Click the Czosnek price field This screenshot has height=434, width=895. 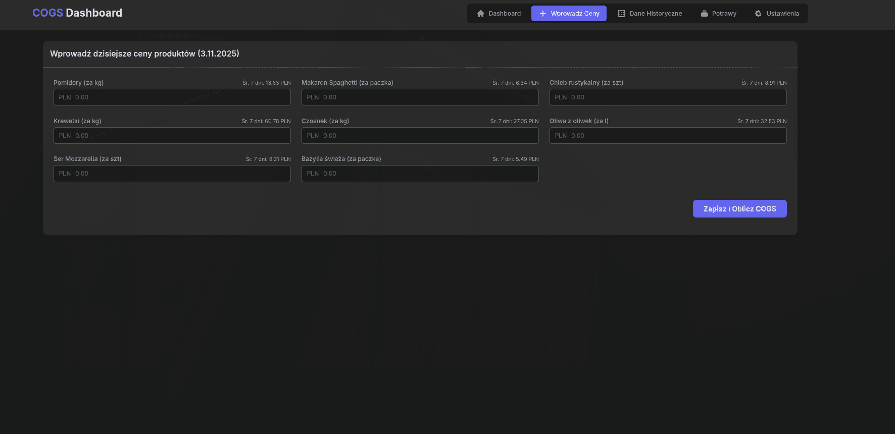point(420,136)
